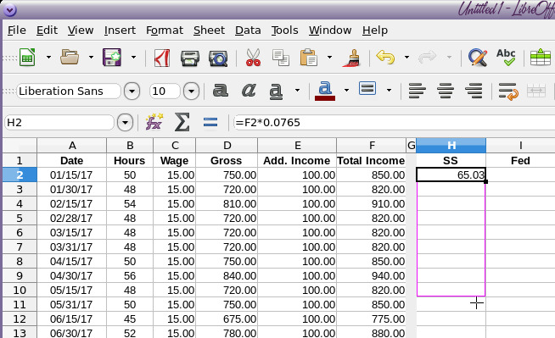Viewport: 555px width, 338px height.
Task: Open the Background color dropdown arrow
Action: point(389,91)
